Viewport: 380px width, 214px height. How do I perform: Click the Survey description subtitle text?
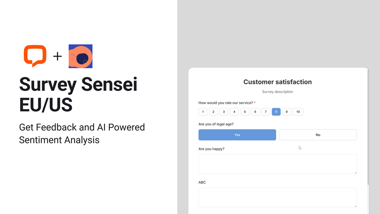(277, 92)
